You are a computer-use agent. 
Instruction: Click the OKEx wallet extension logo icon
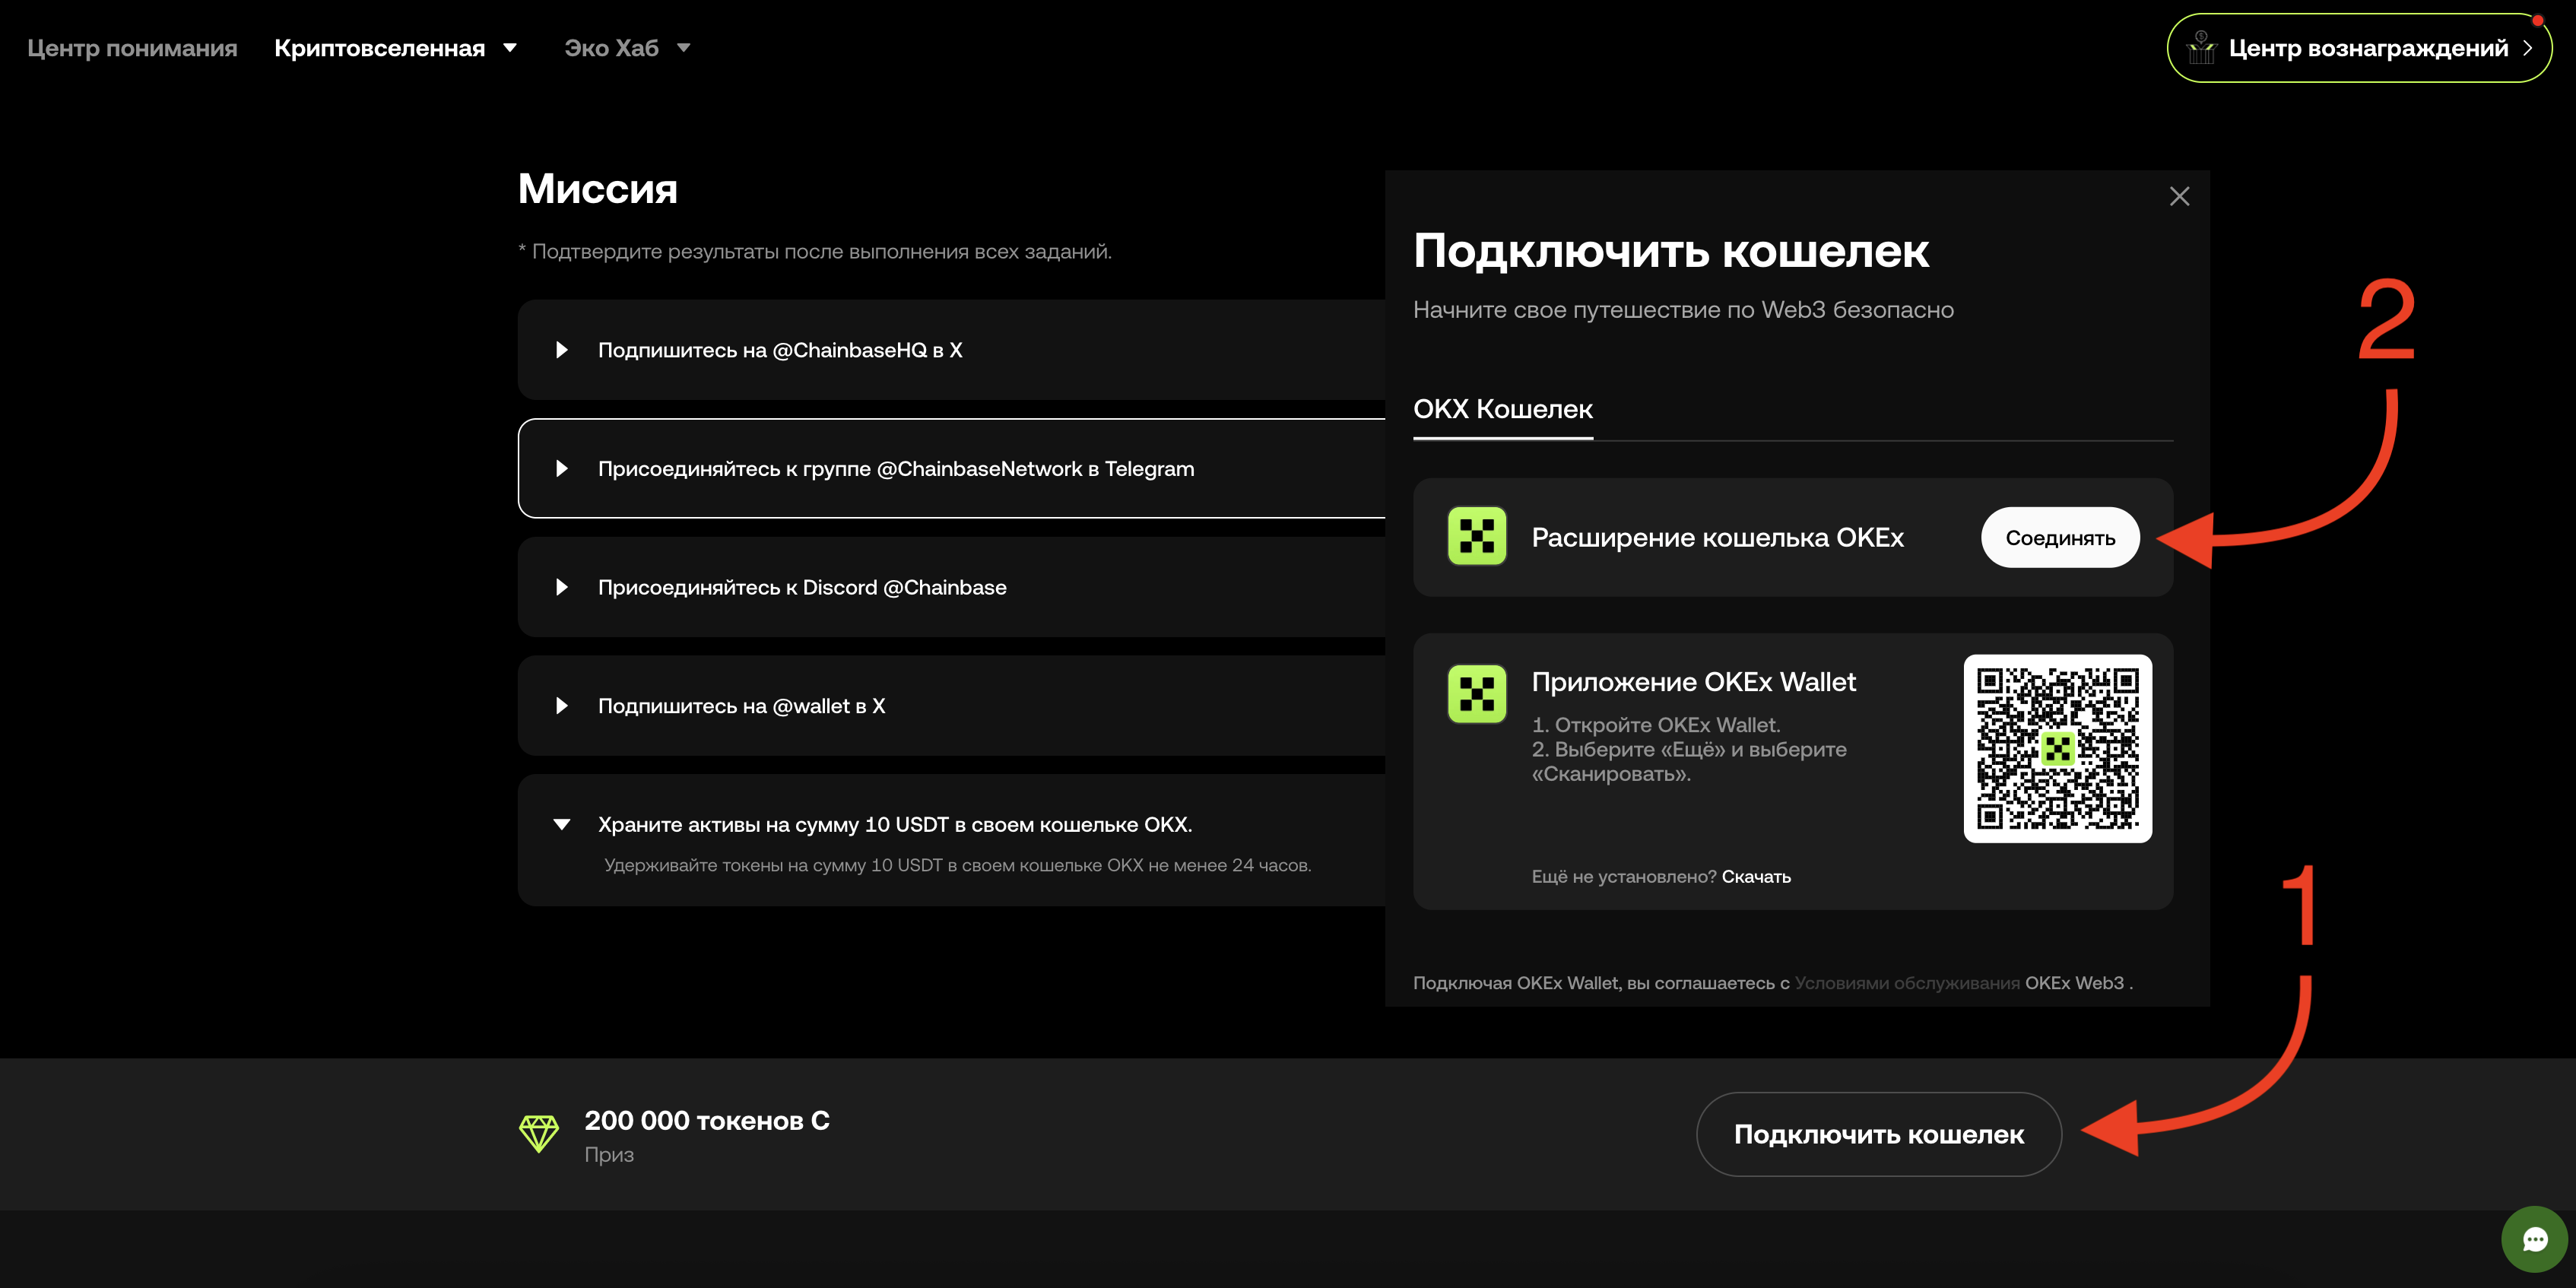click(1477, 536)
